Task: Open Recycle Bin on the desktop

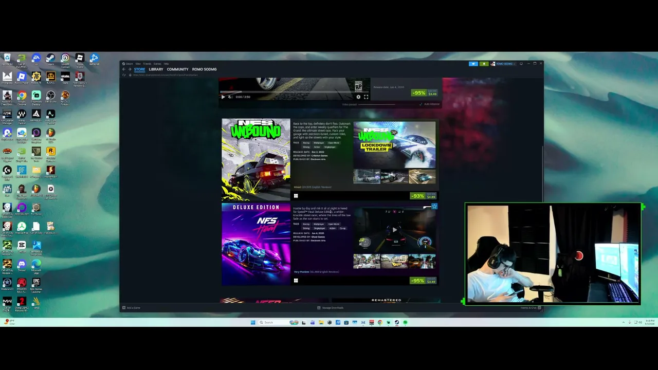Action: coord(7,60)
